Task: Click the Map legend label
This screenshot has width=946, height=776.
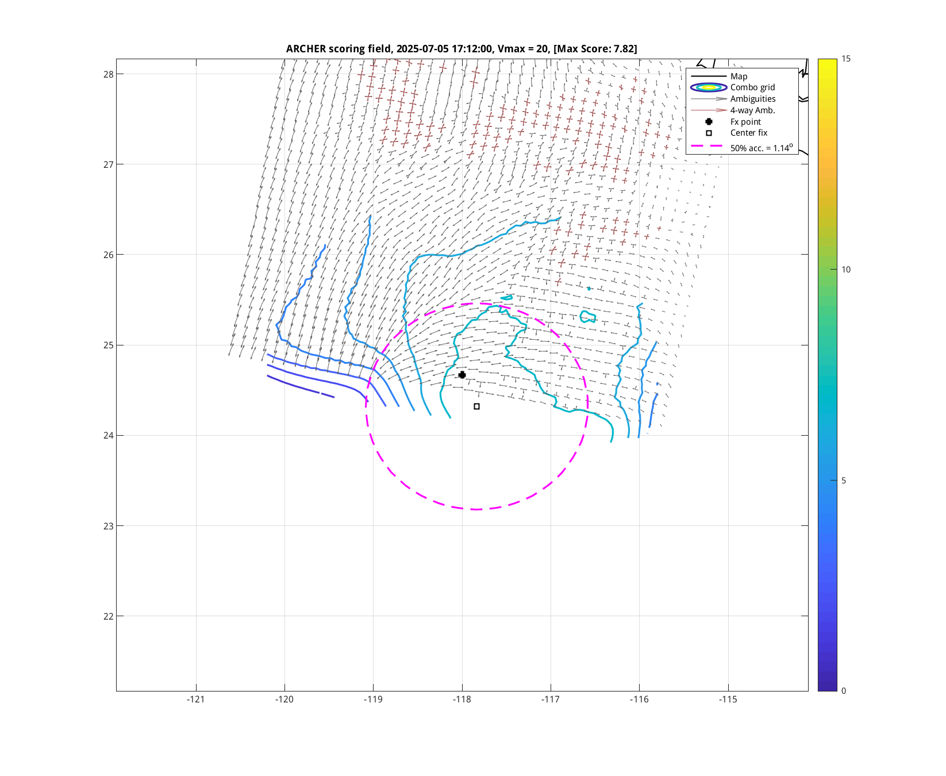Action: click(739, 76)
